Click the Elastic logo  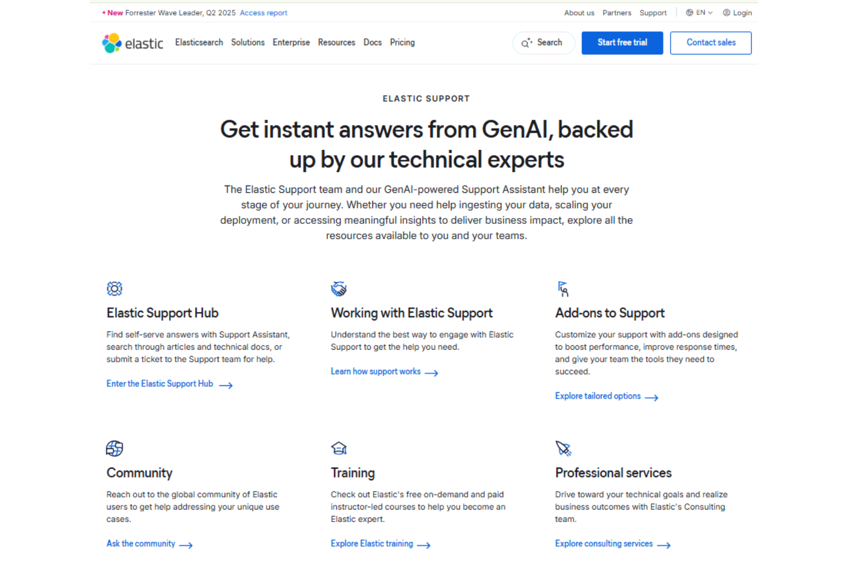132,43
